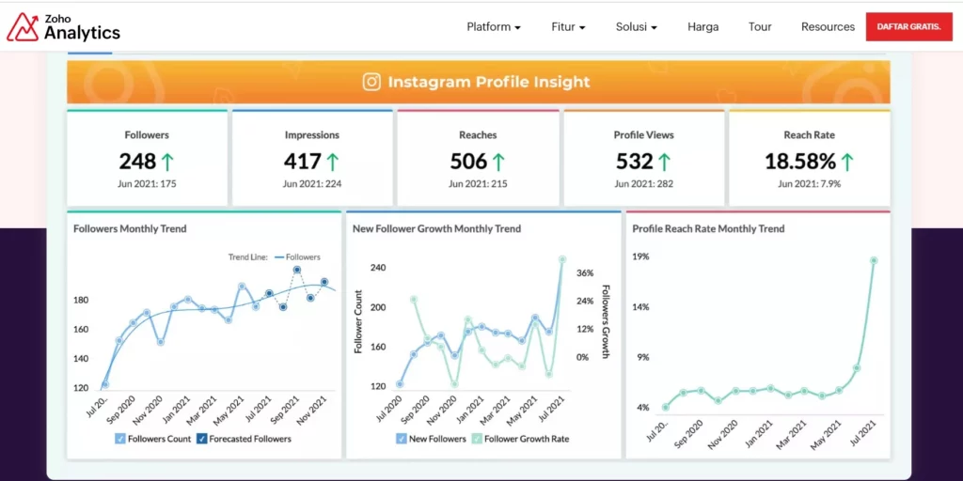This screenshot has width=963, height=481.
Task: Open the Tour menu item
Action: [x=760, y=27]
